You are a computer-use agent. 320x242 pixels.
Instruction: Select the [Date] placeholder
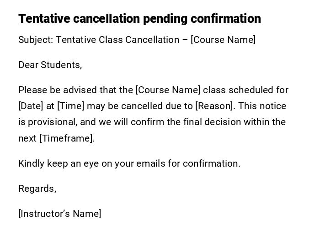31,106
